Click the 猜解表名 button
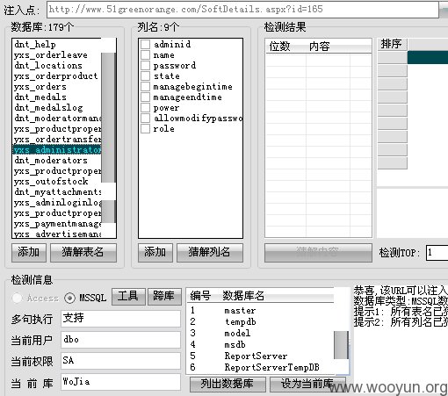The height and width of the screenshot is (396, 448). (x=83, y=253)
